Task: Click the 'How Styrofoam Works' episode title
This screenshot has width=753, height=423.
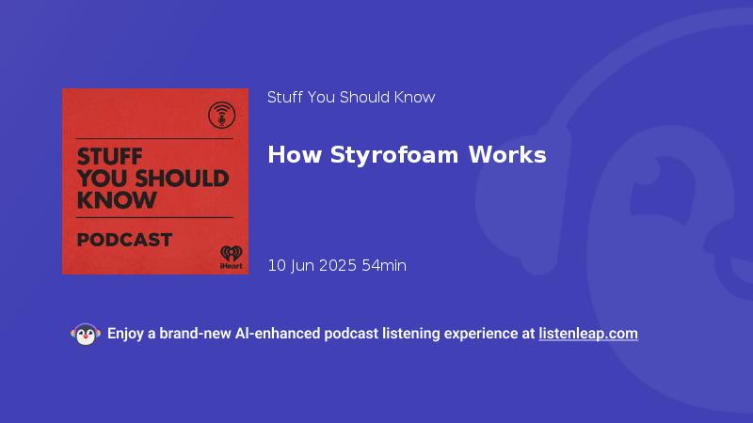Action: pos(407,155)
